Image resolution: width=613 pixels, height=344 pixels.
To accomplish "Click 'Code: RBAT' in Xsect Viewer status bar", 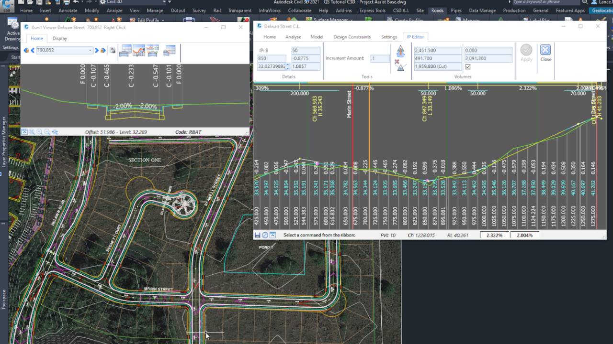I will (188, 132).
